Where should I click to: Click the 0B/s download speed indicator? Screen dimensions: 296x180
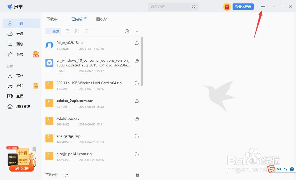point(65,175)
